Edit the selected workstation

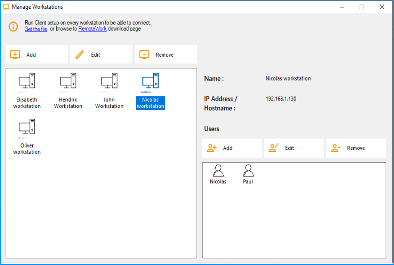[x=101, y=55]
